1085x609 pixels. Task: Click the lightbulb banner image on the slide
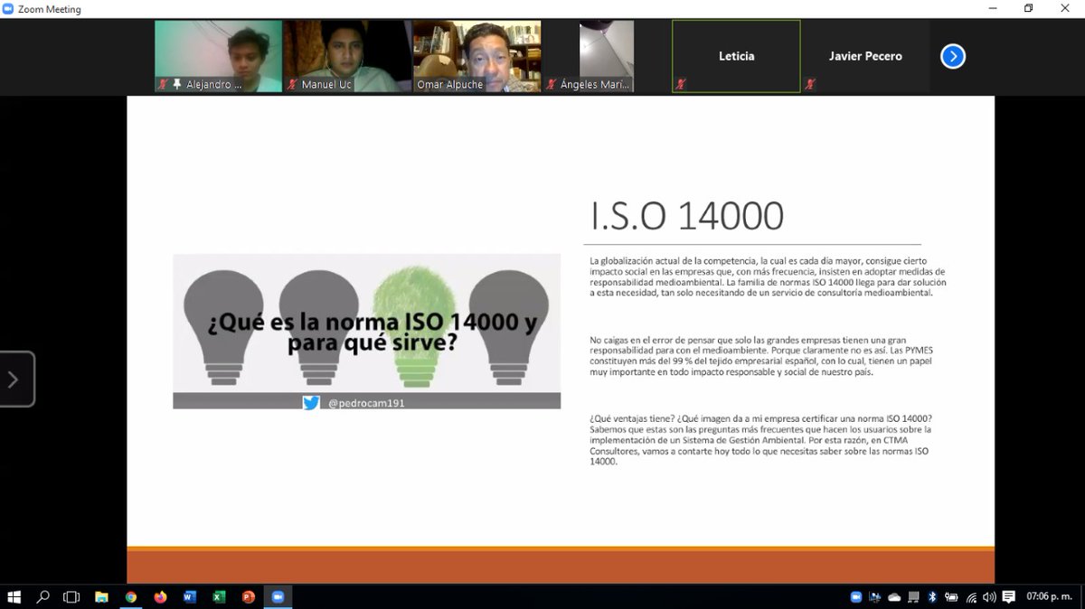[367, 332]
